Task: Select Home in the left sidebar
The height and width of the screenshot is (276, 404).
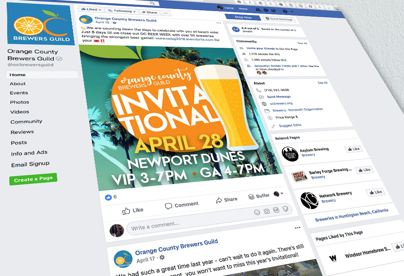Action: (42, 75)
